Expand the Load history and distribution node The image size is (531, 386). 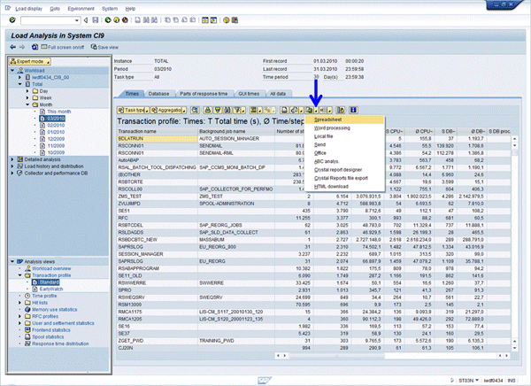tap(12, 166)
